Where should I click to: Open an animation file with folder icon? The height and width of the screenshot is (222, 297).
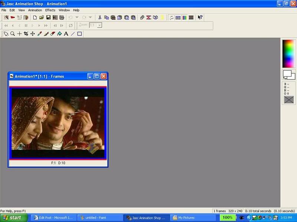(x=42, y=17)
